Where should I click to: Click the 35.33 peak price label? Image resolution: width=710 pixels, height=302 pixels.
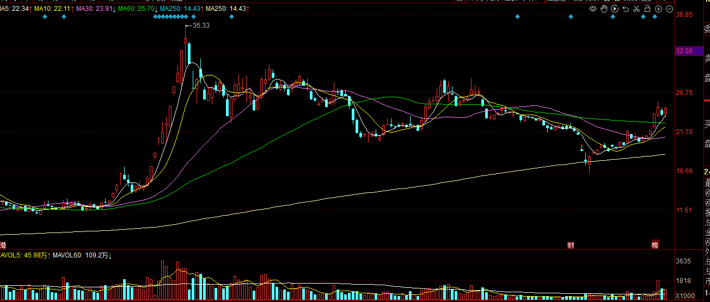pyautogui.click(x=201, y=26)
